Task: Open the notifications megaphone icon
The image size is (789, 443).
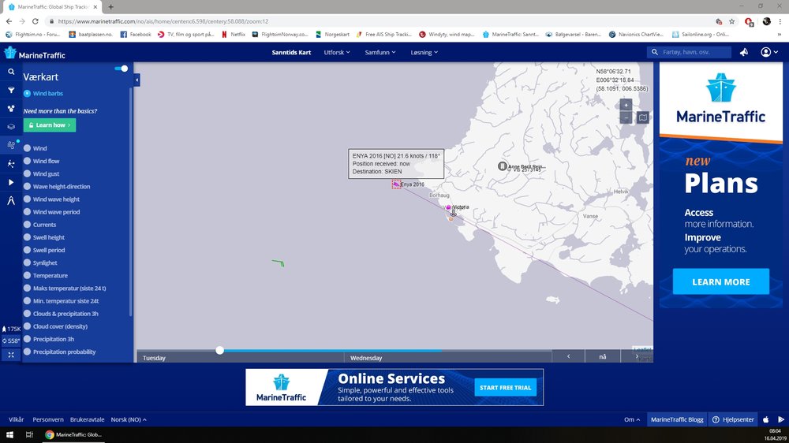Action: tap(744, 52)
